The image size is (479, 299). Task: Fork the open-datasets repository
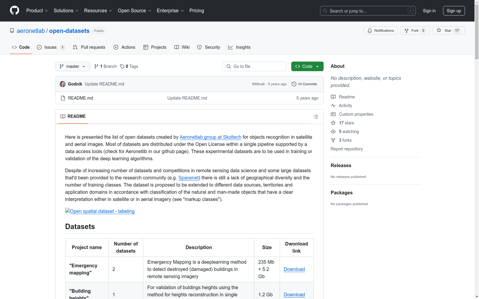(x=415, y=30)
